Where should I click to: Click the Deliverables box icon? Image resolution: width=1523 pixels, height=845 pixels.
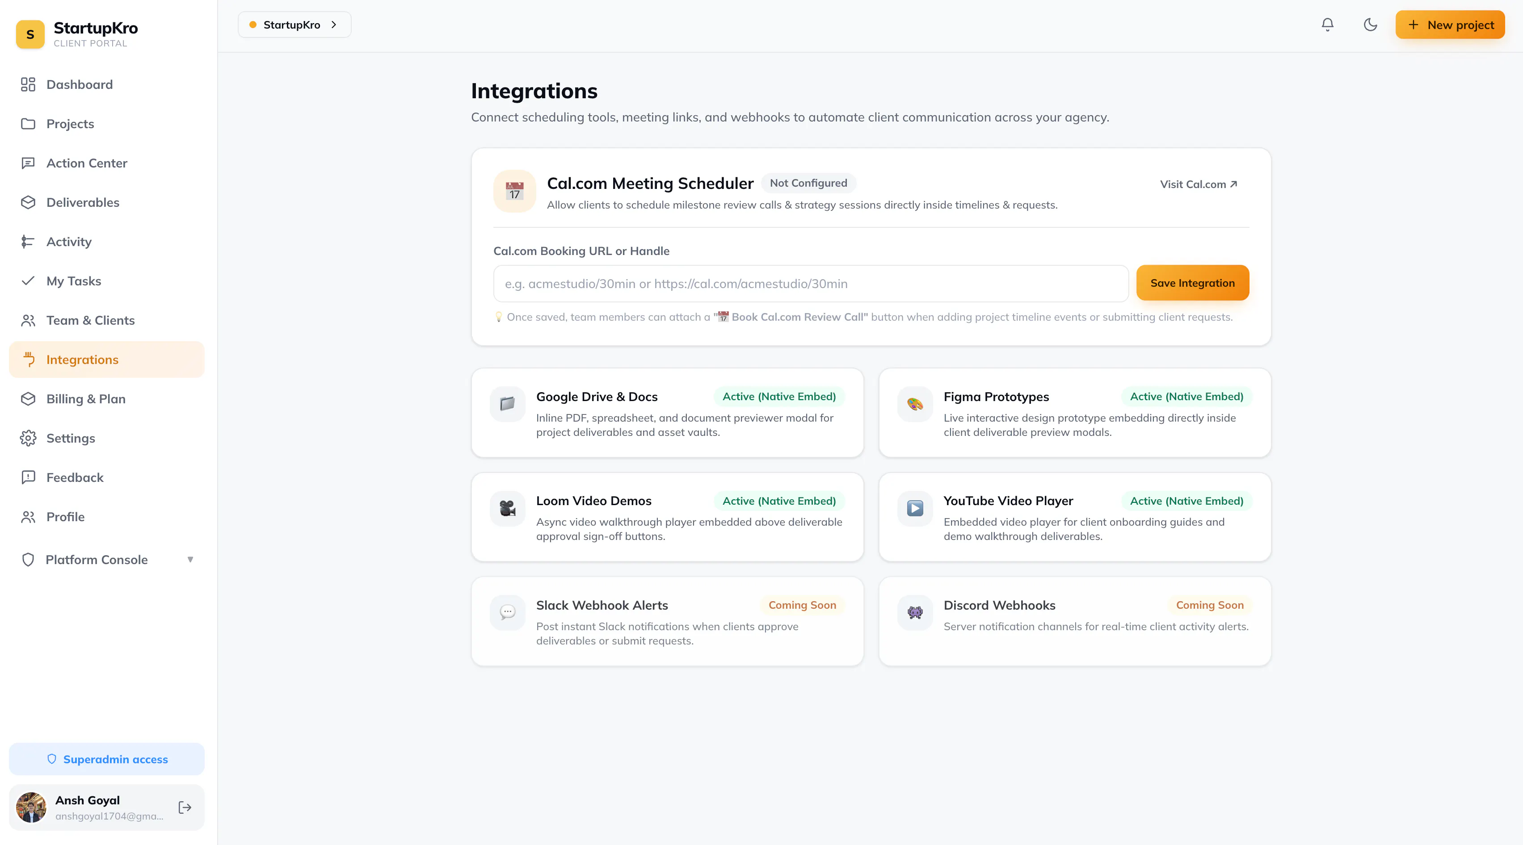[x=28, y=202]
